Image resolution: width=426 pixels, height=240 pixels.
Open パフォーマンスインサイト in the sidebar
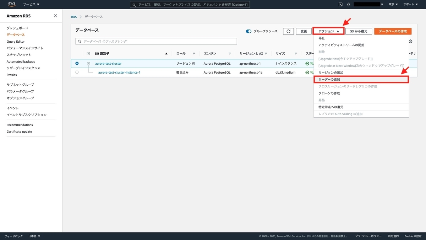(x=25, y=48)
